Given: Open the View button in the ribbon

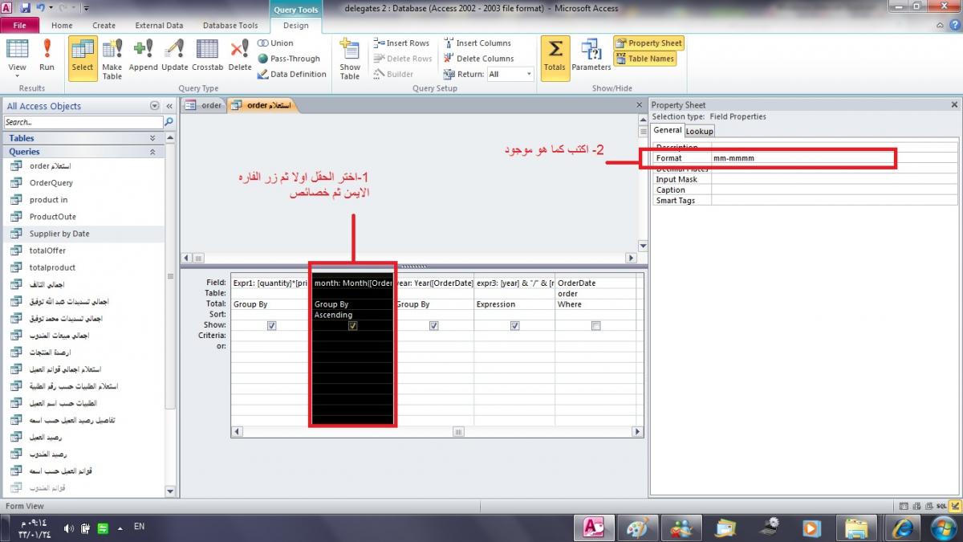Looking at the screenshot, I should (x=17, y=58).
